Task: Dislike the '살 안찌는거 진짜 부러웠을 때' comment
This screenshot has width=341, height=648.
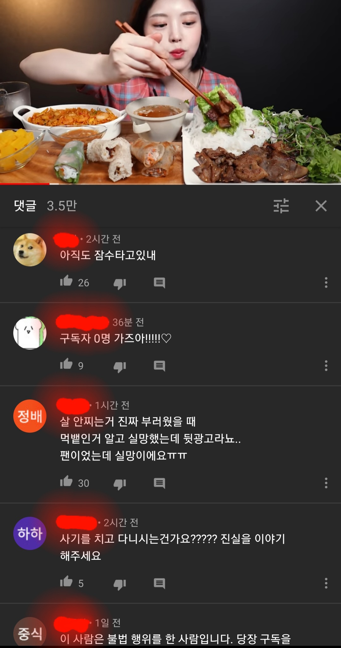Action: click(120, 484)
